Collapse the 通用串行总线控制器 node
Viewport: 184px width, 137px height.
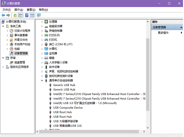point(42,80)
